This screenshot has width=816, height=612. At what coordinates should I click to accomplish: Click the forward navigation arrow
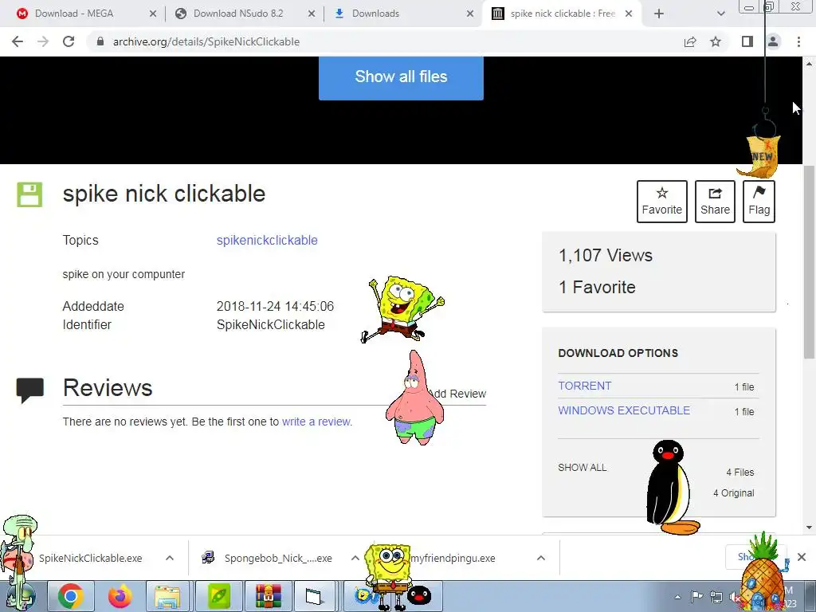[43, 41]
